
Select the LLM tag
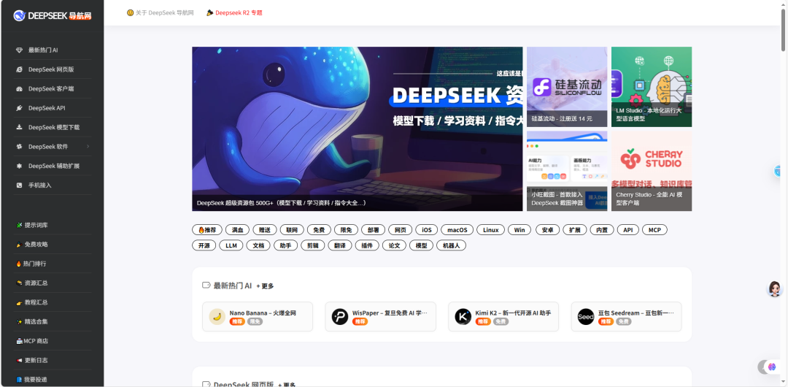231,245
